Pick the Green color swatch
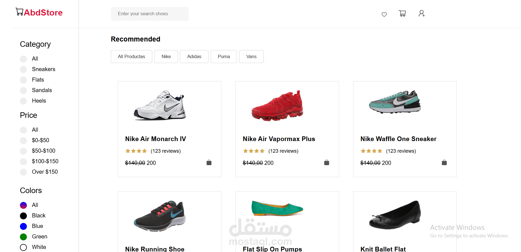This screenshot has width=521, height=252. [x=24, y=237]
